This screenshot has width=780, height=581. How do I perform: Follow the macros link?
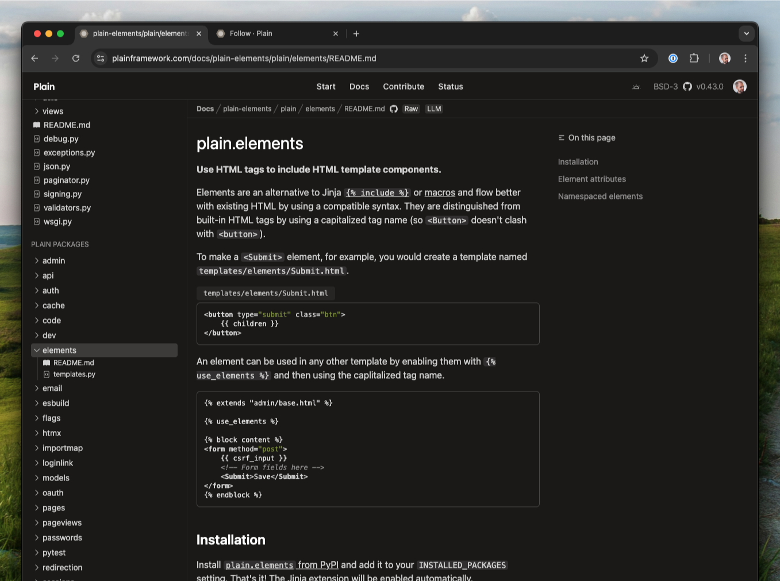pyautogui.click(x=440, y=193)
